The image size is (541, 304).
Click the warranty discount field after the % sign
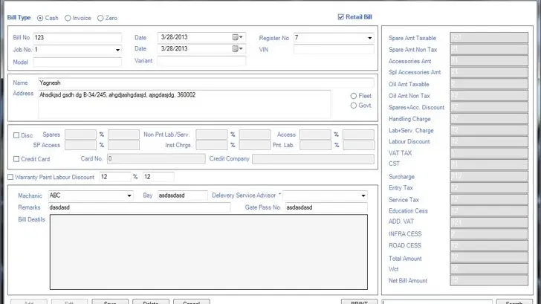point(158,177)
